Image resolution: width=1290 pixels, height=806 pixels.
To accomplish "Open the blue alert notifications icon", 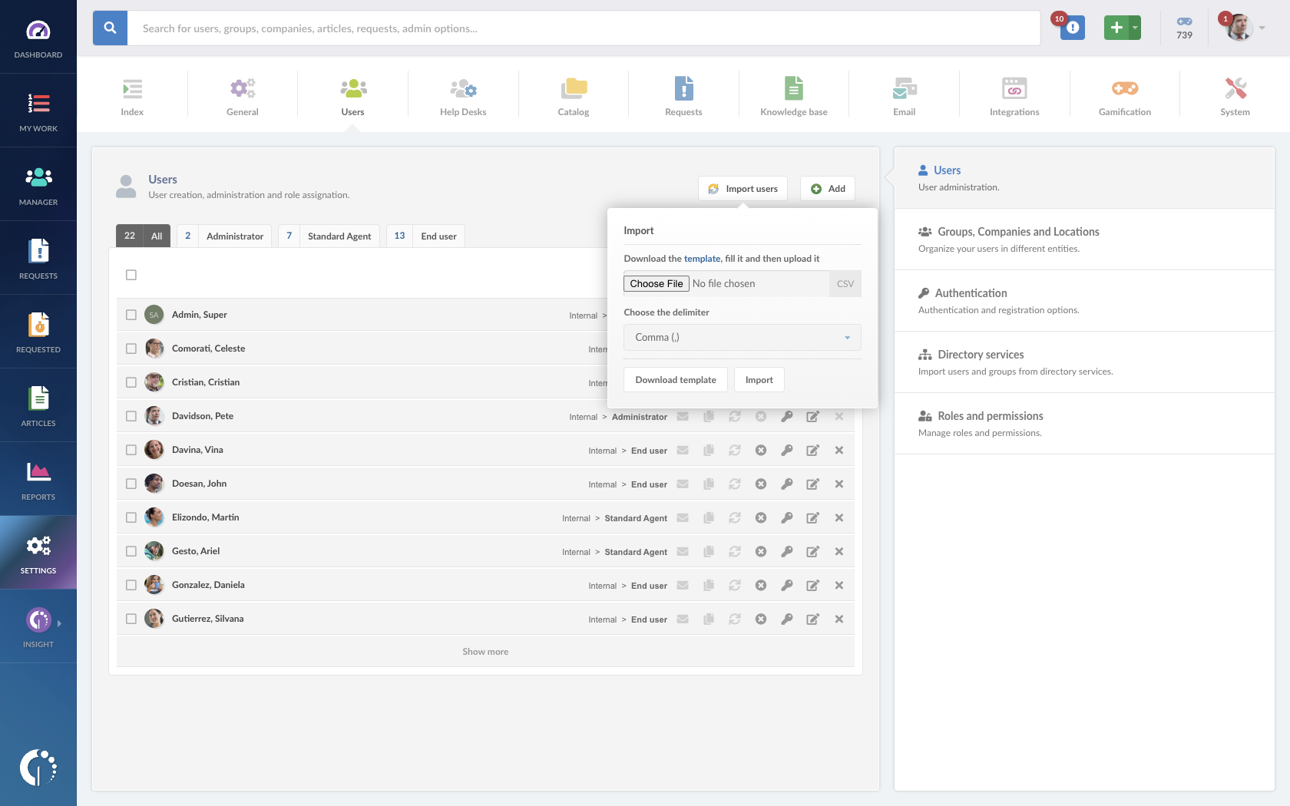I will click(x=1072, y=27).
